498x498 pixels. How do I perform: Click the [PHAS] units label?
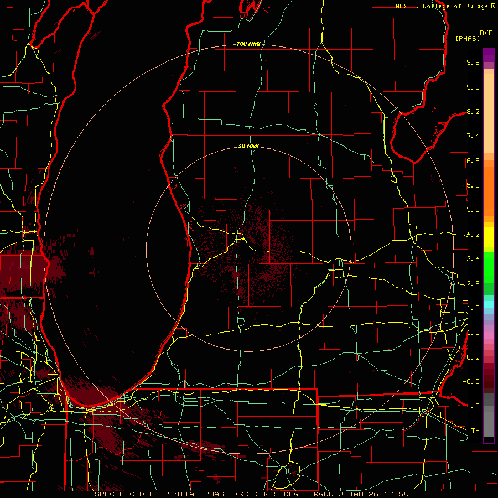[x=468, y=39]
